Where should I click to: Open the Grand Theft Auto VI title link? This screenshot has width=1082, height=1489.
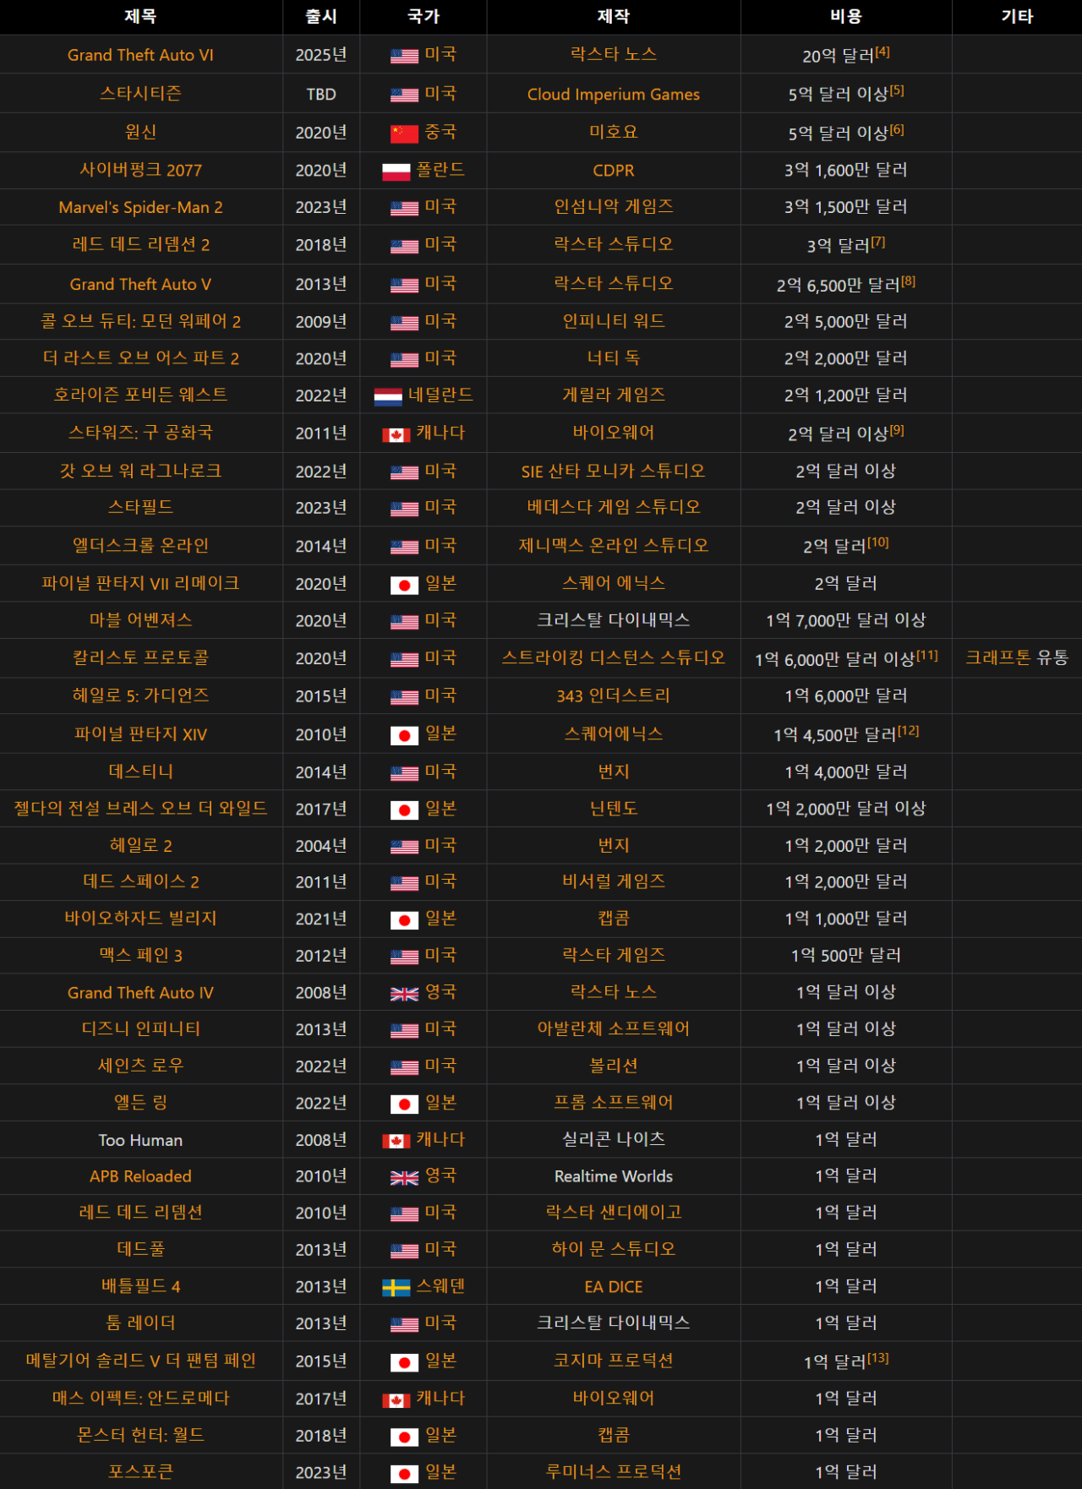140,55
